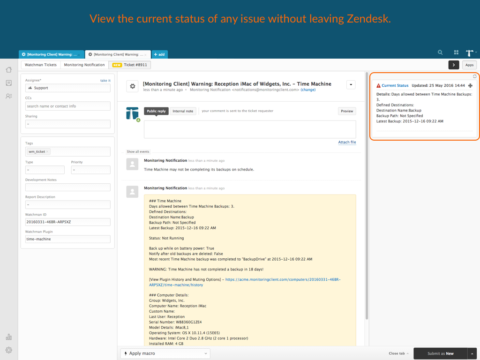Open the ticket options arrow beside the subject

click(351, 84)
